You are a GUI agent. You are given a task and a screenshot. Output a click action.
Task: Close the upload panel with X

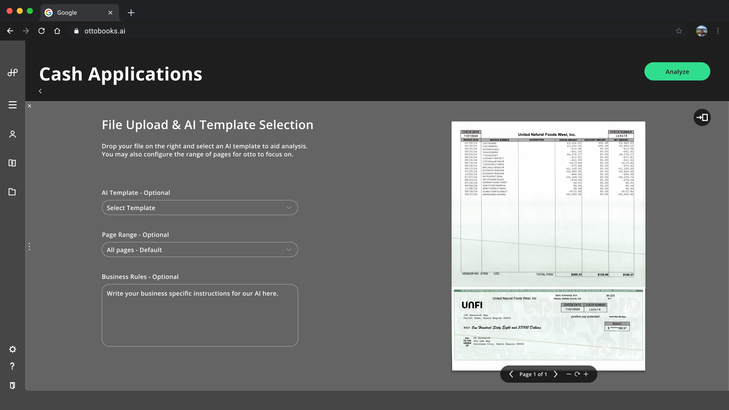point(29,106)
